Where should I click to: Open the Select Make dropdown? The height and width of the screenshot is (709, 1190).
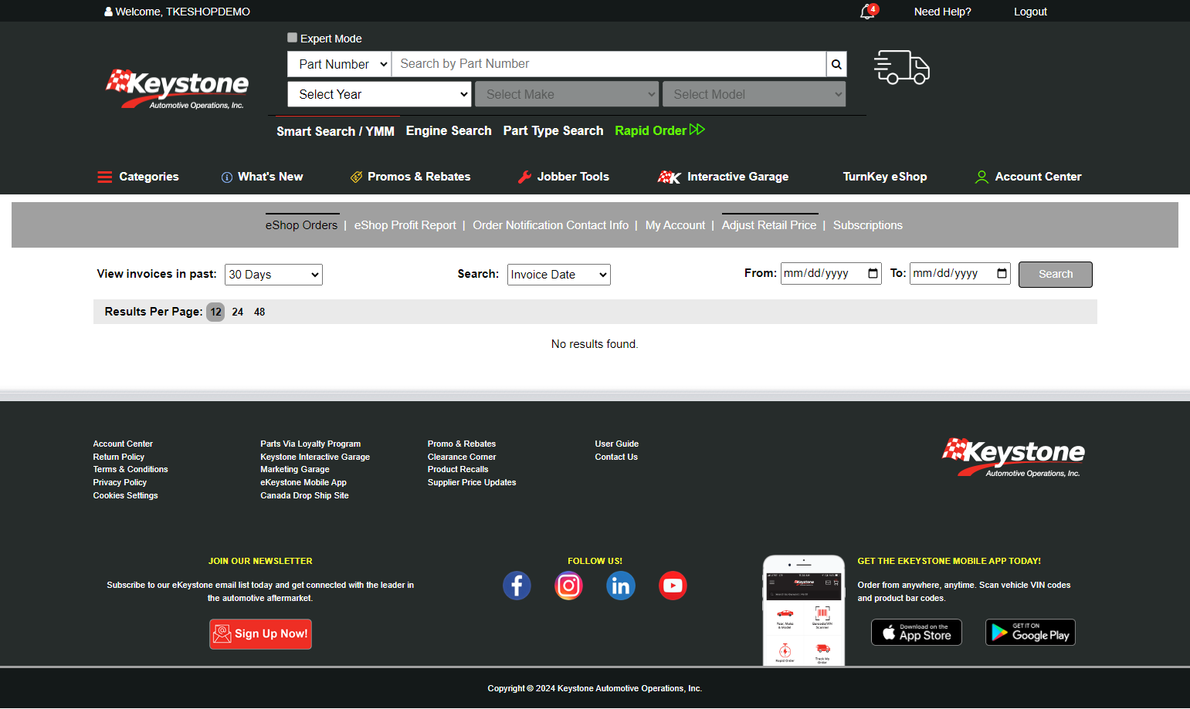566,94
